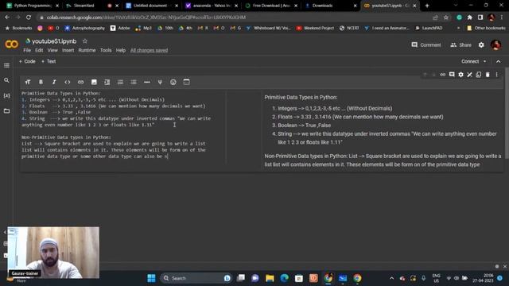Screen dimensions: 509x286
Task: Collapse the header with the chevron arrow
Action: click(x=499, y=61)
